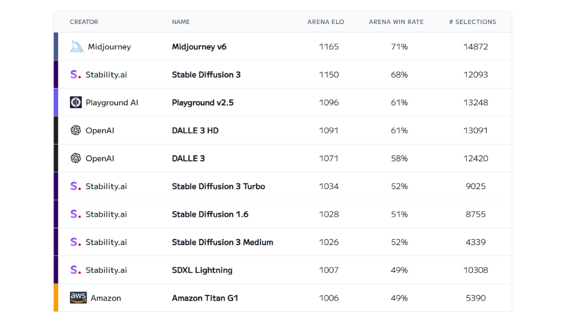Viewport: 564px width, 317px height.
Task: Click the Playground v2.5 model name
Action: coord(203,103)
